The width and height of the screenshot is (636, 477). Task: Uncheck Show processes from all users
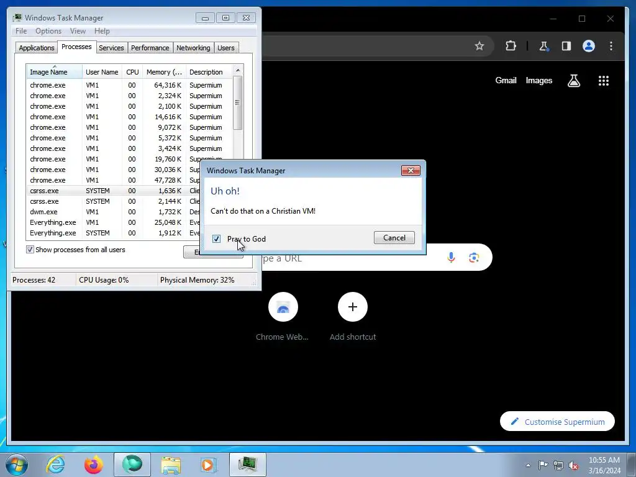pos(30,250)
